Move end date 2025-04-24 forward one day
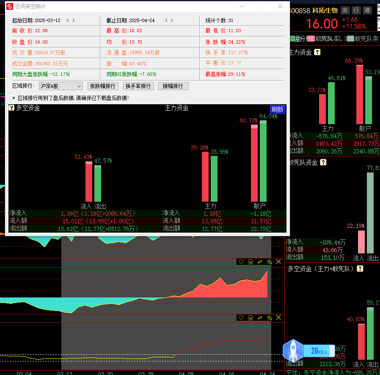This screenshot has height=375, width=380. click(x=172, y=20)
